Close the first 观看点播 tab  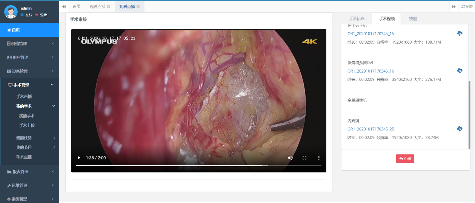tap(109, 6)
